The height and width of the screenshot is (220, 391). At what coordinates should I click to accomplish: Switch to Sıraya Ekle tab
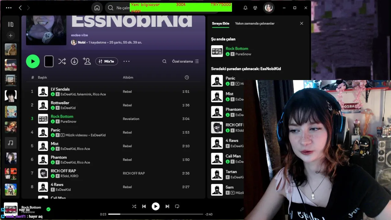(221, 24)
